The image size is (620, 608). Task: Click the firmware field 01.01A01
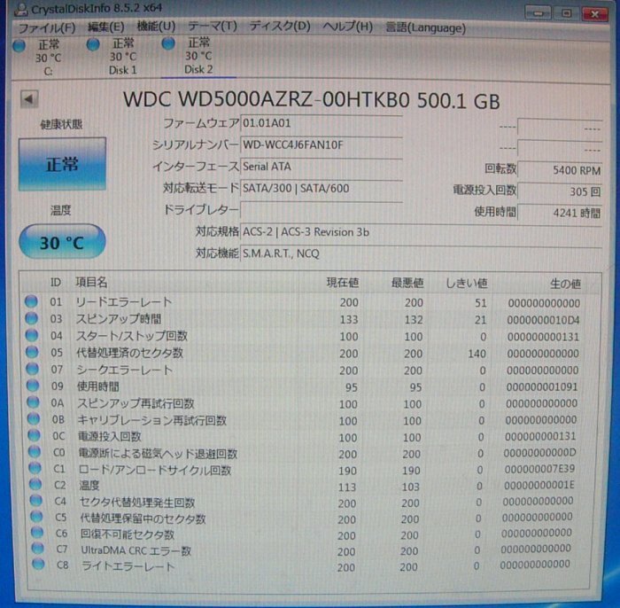pos(322,124)
